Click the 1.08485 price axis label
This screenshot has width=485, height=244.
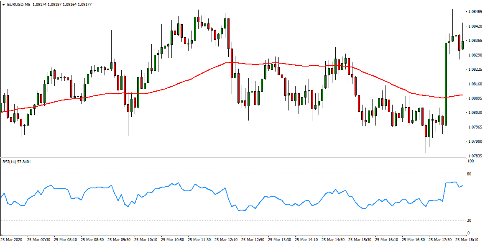(x=475, y=11)
